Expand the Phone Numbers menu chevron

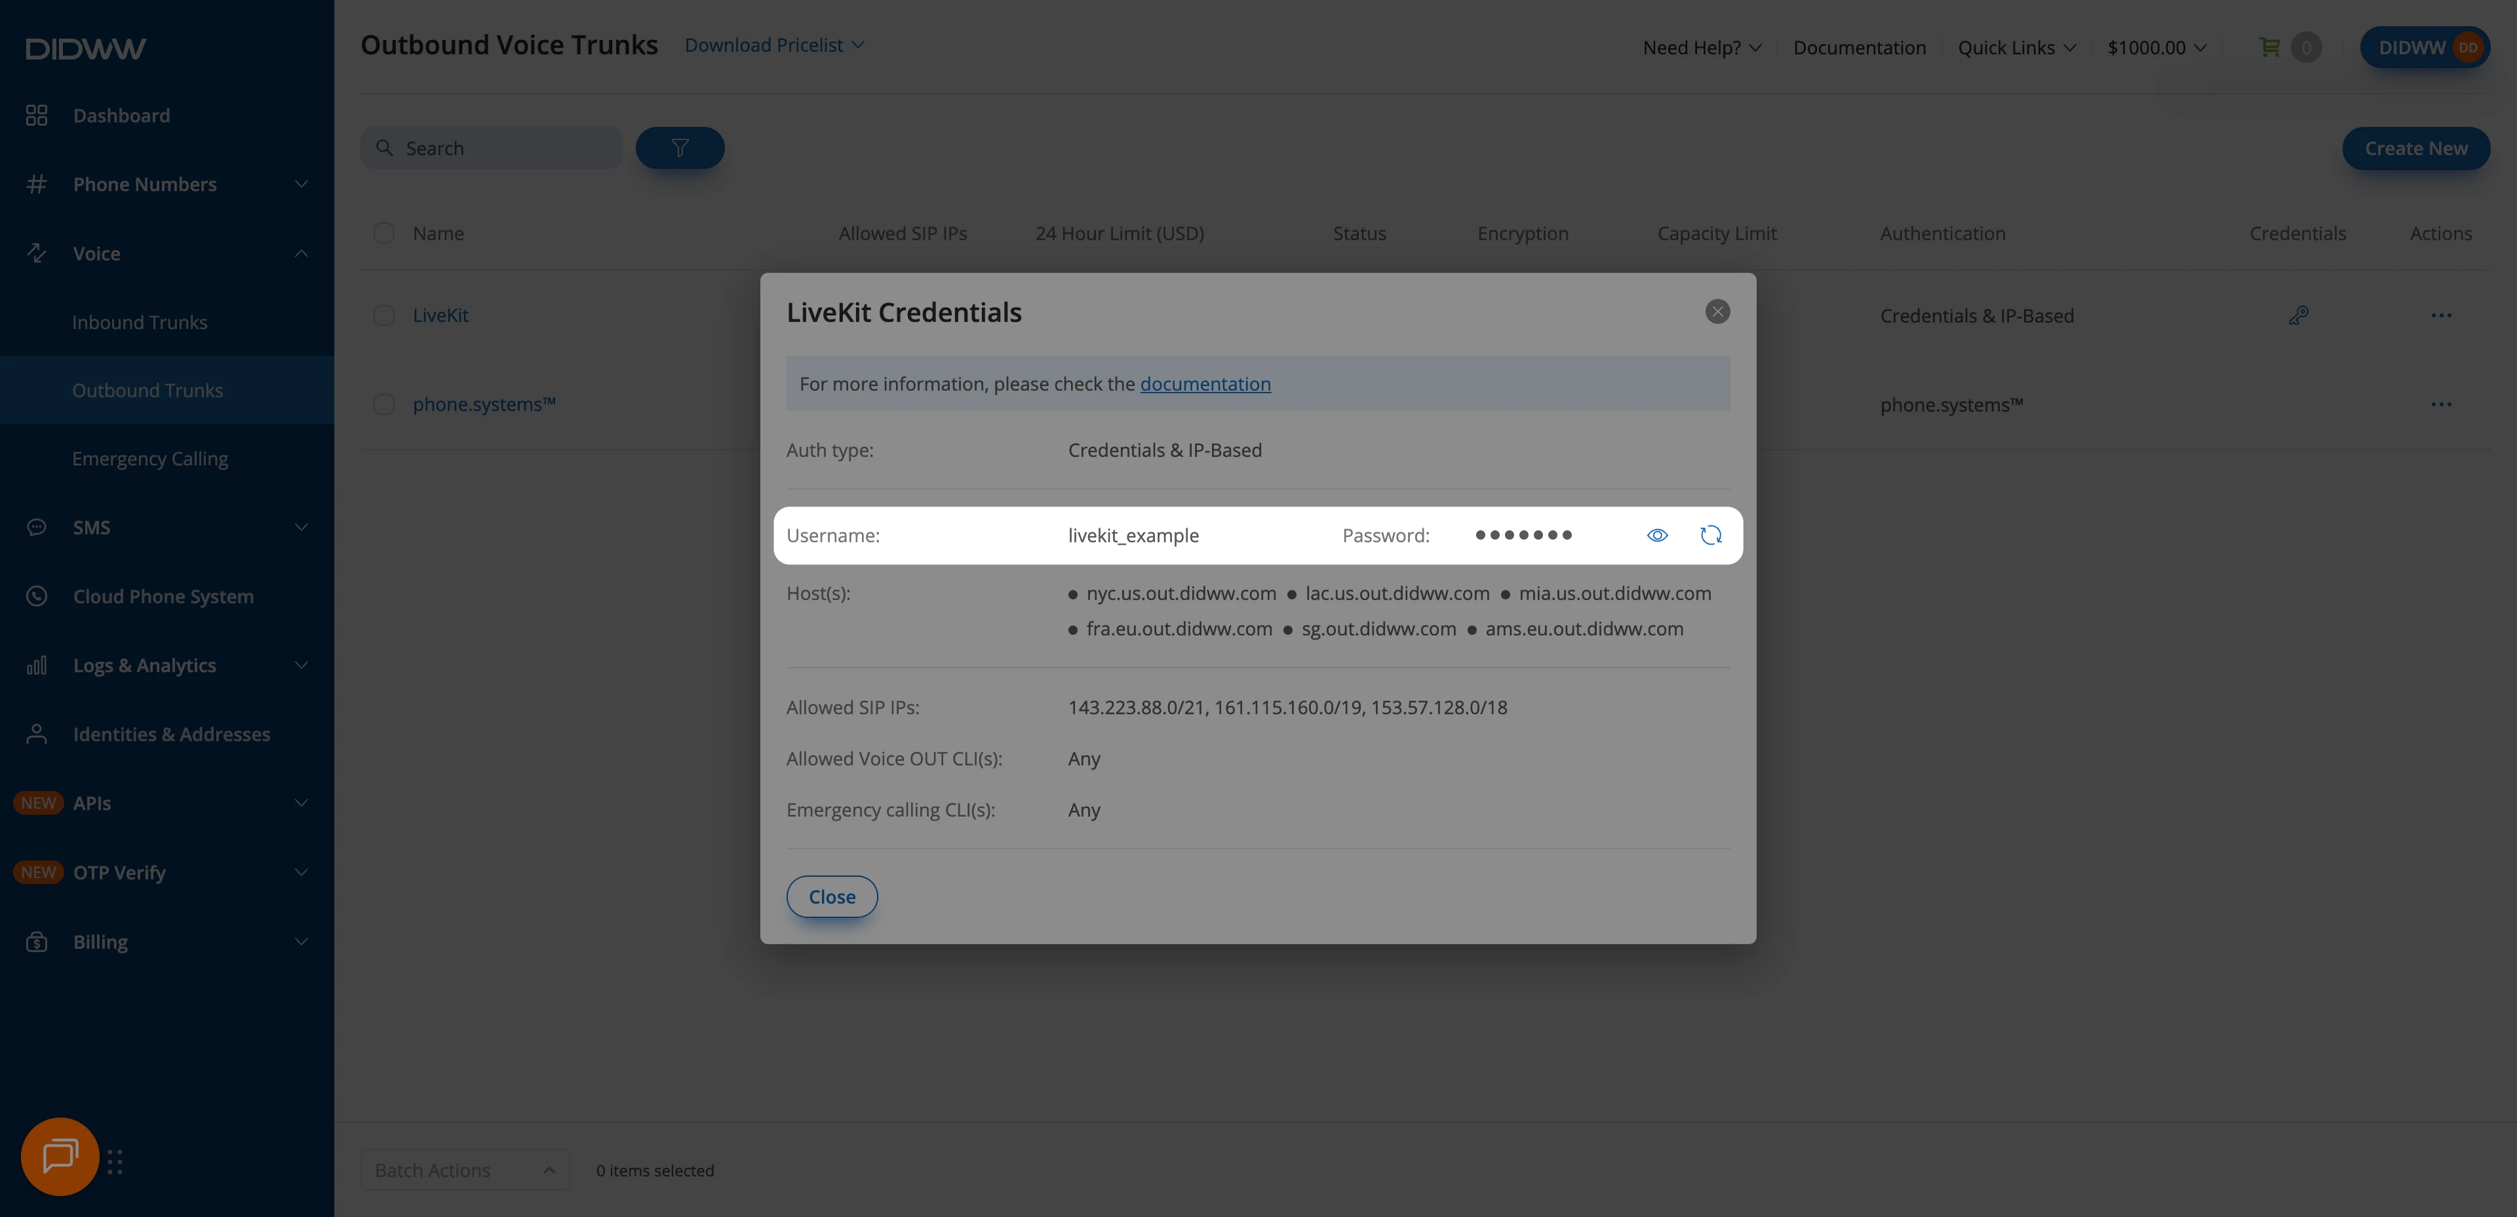coord(301,183)
